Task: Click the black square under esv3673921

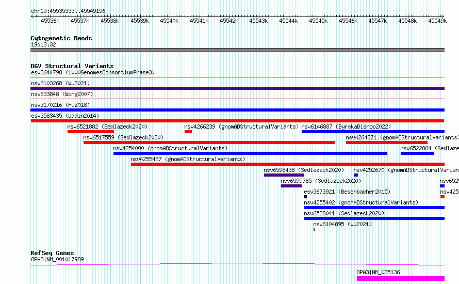Action: pos(306,197)
